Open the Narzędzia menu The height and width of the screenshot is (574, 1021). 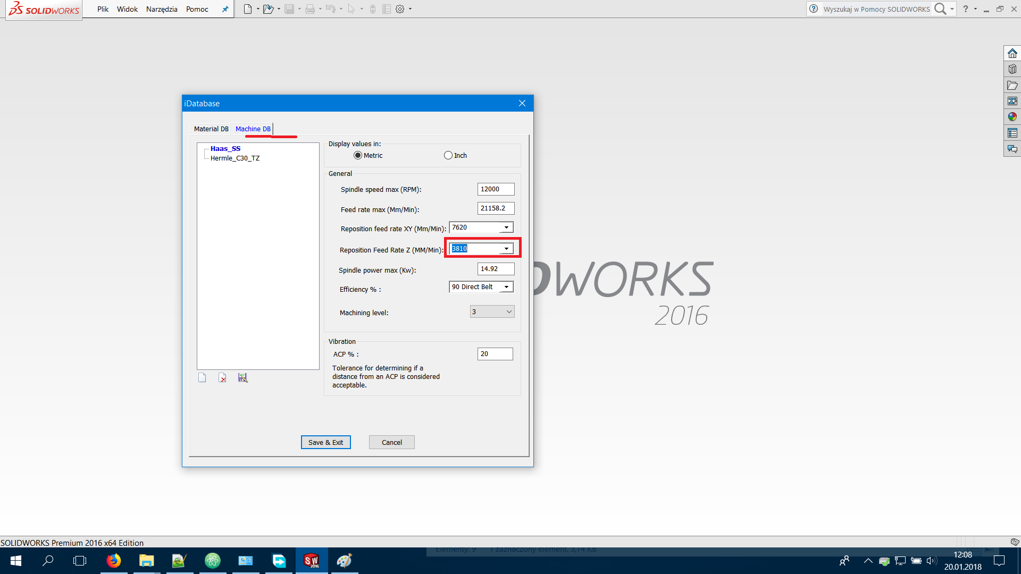click(162, 9)
